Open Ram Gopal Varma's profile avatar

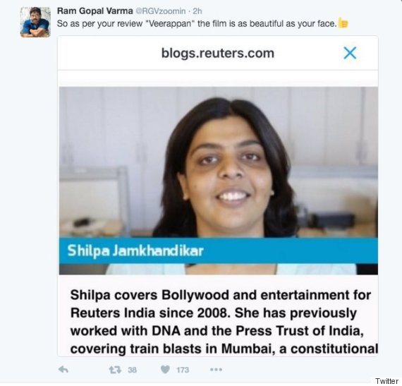point(35,23)
